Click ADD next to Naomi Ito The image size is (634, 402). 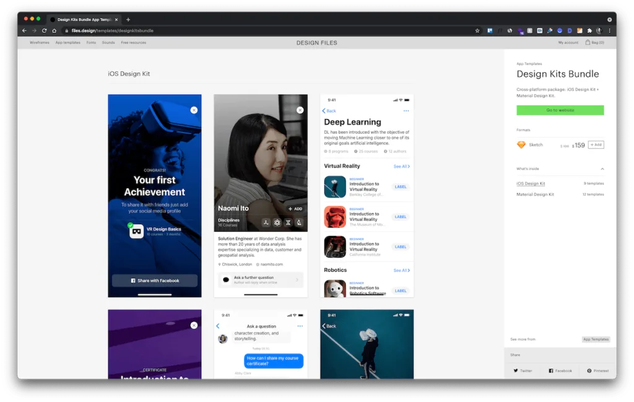(295, 209)
